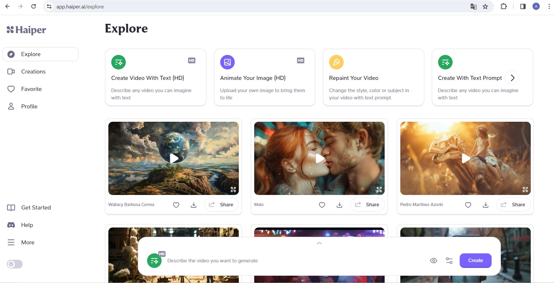The image size is (554, 283).
Task: Click author name Wallacy Barbosa Correa
Action: pos(131,205)
